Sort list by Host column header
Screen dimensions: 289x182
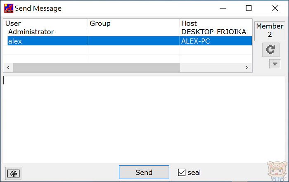pyautogui.click(x=215, y=24)
